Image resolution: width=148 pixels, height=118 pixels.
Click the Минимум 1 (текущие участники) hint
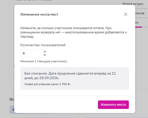click(44, 61)
